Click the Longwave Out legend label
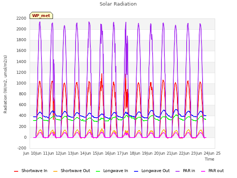 [x=156, y=171]
